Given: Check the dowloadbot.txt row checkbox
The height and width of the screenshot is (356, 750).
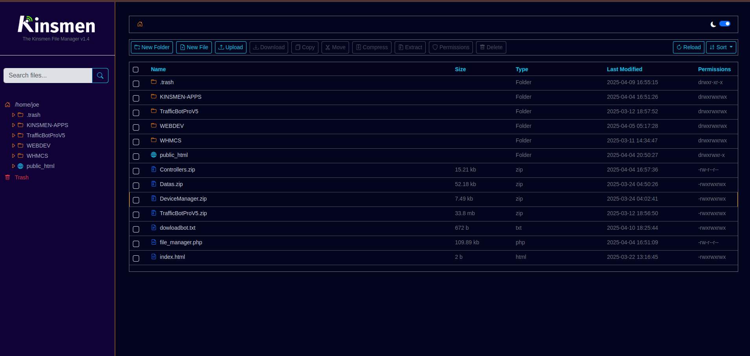Looking at the screenshot, I should [136, 229].
